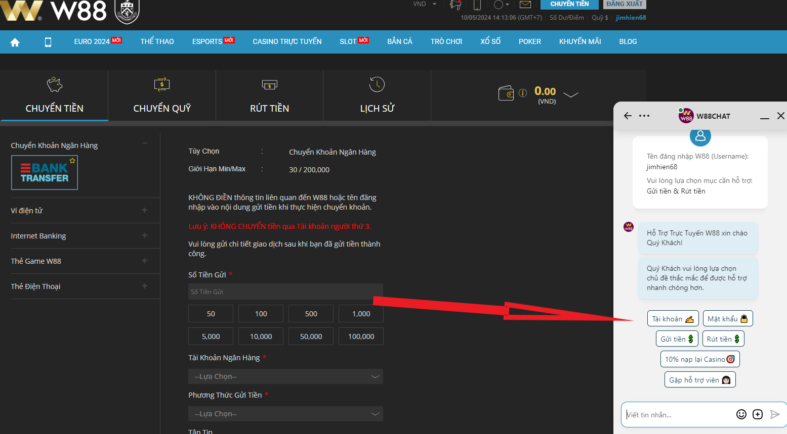This screenshot has height=434, width=787.
Task: Open the mobile app icon in navigation bar
Action: click(x=48, y=42)
